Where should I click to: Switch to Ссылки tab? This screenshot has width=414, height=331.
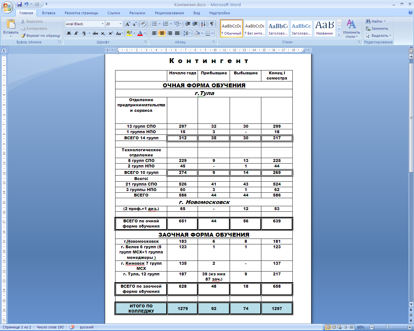(114, 13)
